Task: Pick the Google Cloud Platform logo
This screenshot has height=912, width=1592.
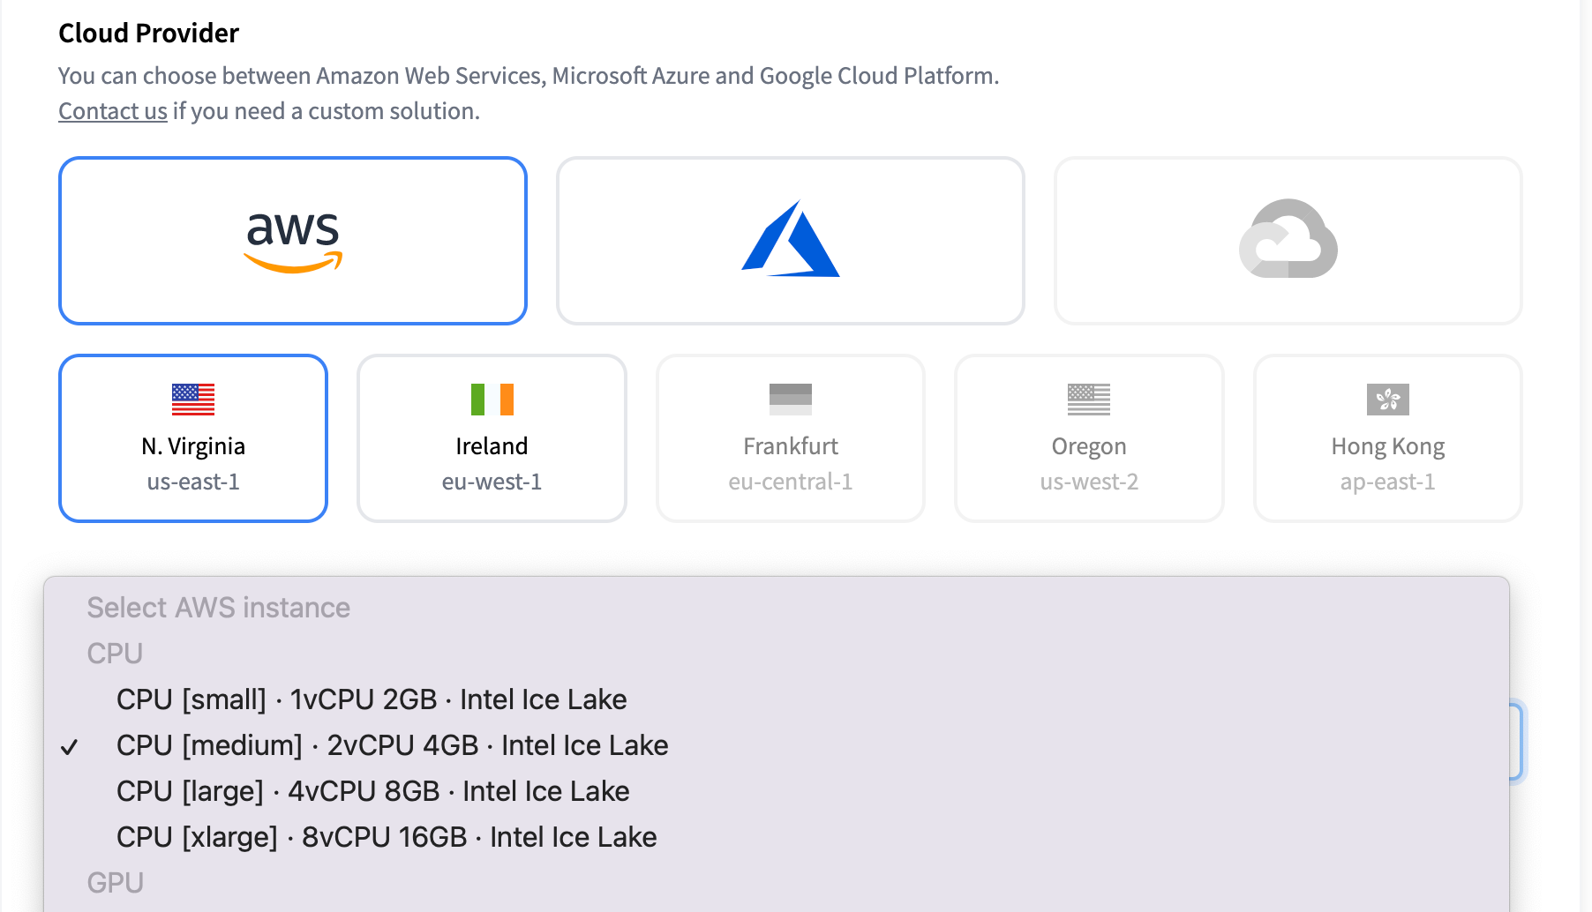Action: tap(1288, 239)
